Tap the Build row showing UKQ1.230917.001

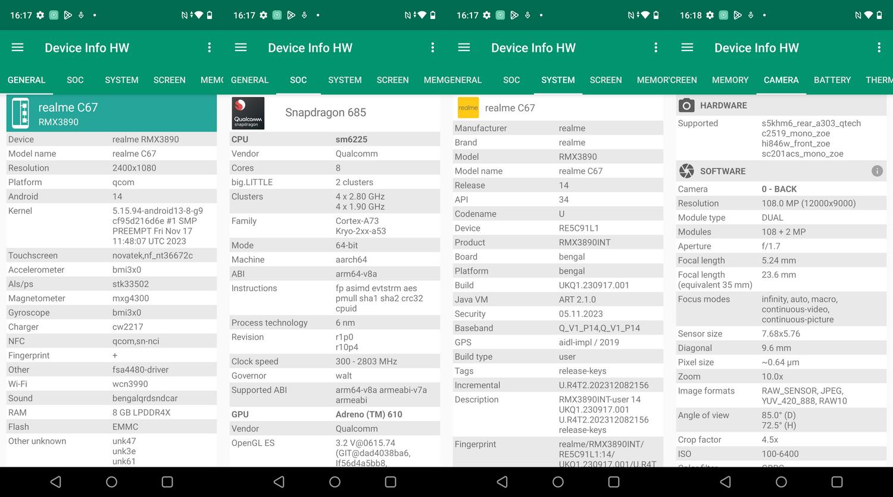(558, 285)
